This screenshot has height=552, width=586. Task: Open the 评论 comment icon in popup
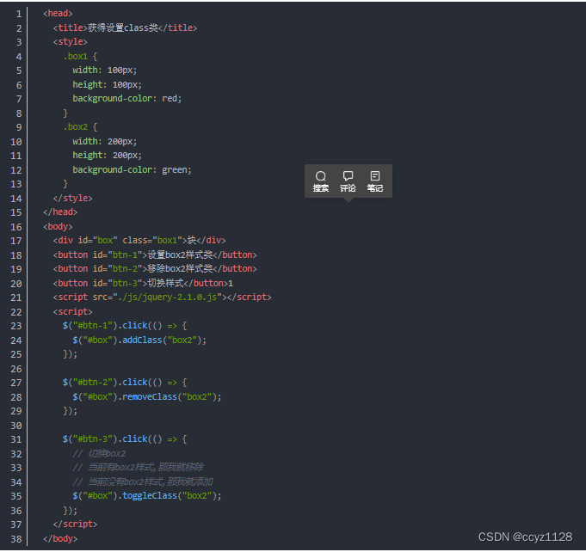(x=348, y=181)
